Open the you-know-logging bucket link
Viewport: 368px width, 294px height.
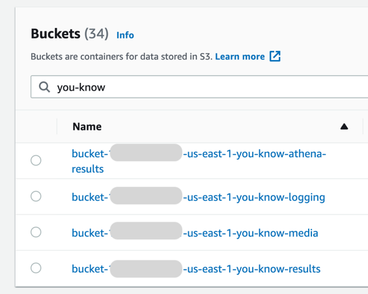pos(198,197)
